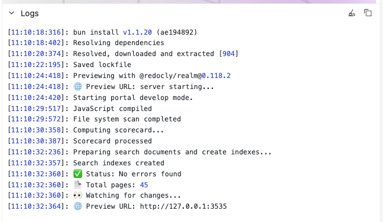
Task: Select 'Starting portal develop mode.' line
Action: pyautogui.click(x=133, y=98)
